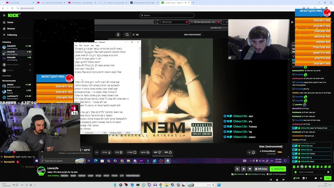The image size is (334, 188).
Task: Show hidden system tray icons chevron
Action: pos(35,185)
